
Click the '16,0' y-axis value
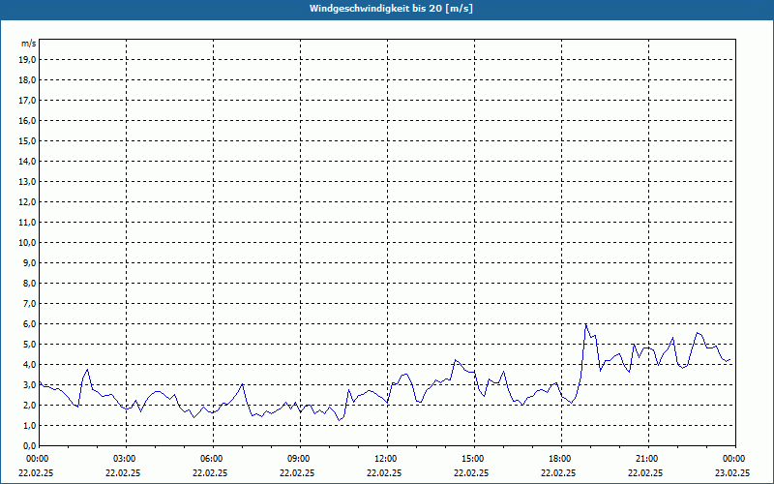[x=27, y=120]
